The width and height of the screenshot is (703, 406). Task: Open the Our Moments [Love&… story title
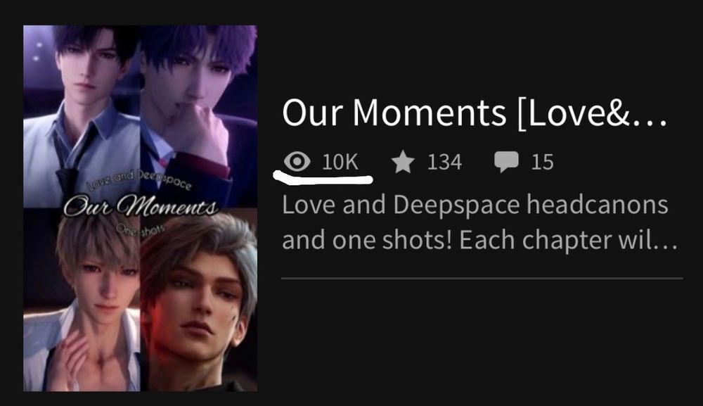[x=475, y=113]
